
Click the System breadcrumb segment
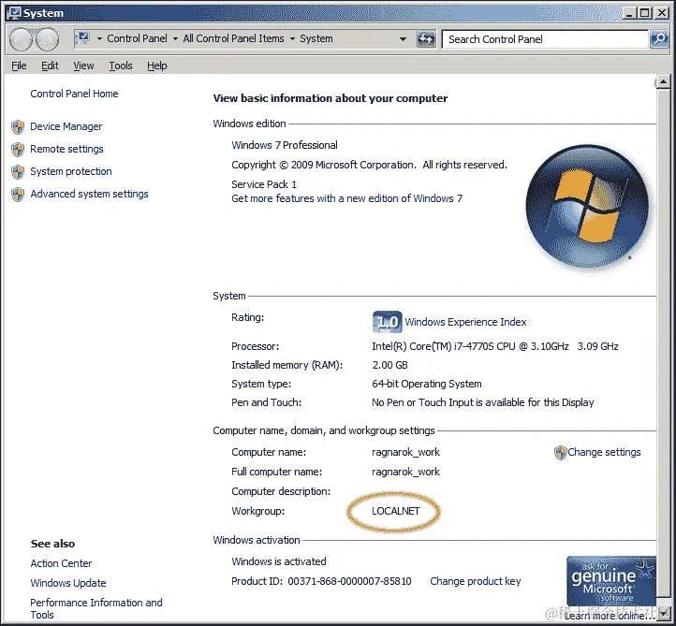click(x=316, y=38)
